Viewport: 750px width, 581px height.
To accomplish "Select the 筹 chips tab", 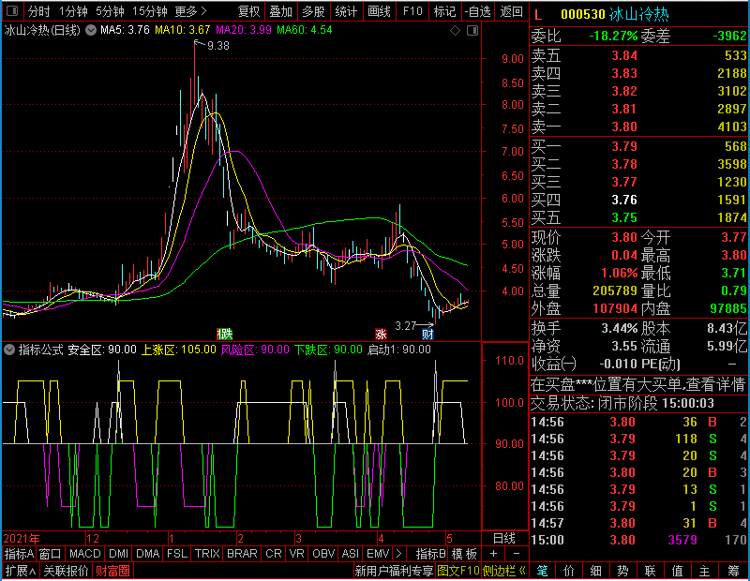I will pos(733,571).
